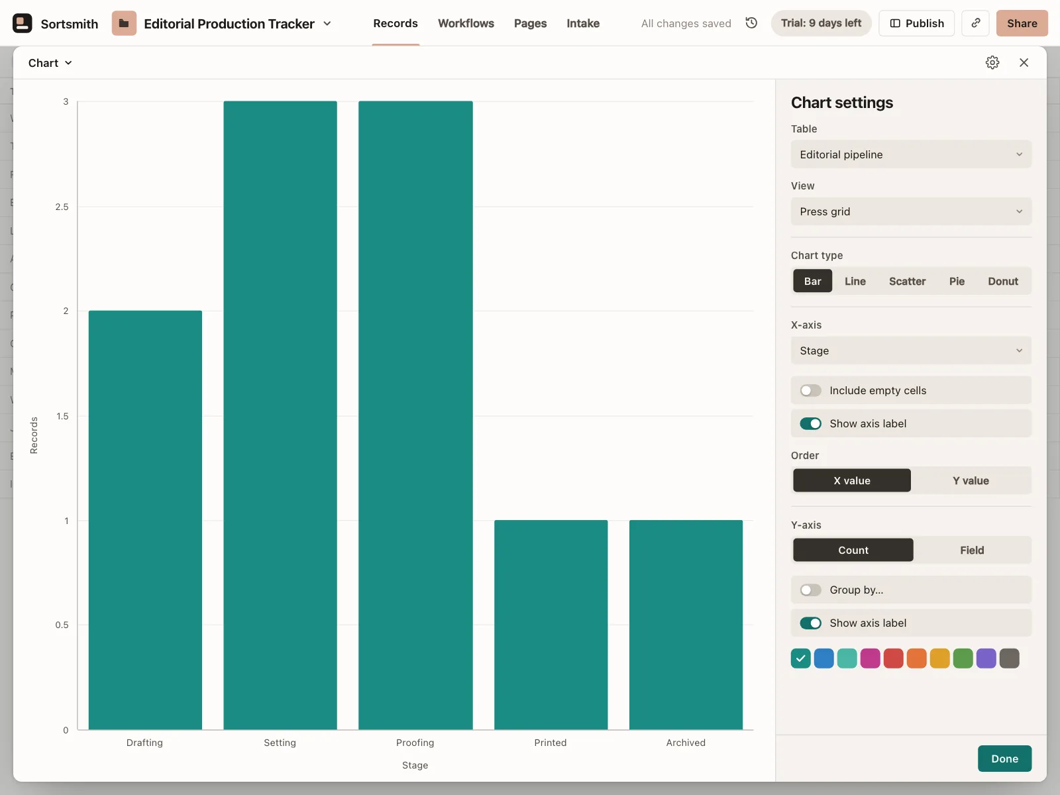Open the Table dropdown showing Editorial pipeline
Image resolution: width=1060 pixels, height=795 pixels.
pos(911,154)
